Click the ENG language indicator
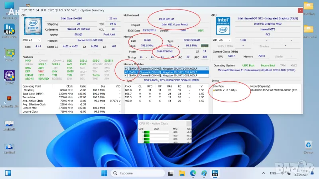Image resolution: width=319 pixels, height=179 pixels. [x=274, y=173]
